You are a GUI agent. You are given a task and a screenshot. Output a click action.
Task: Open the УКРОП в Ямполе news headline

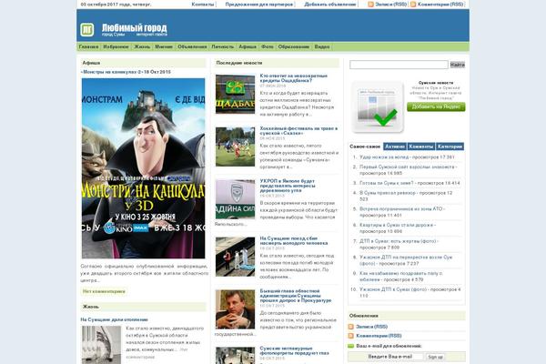pyautogui.click(x=288, y=186)
